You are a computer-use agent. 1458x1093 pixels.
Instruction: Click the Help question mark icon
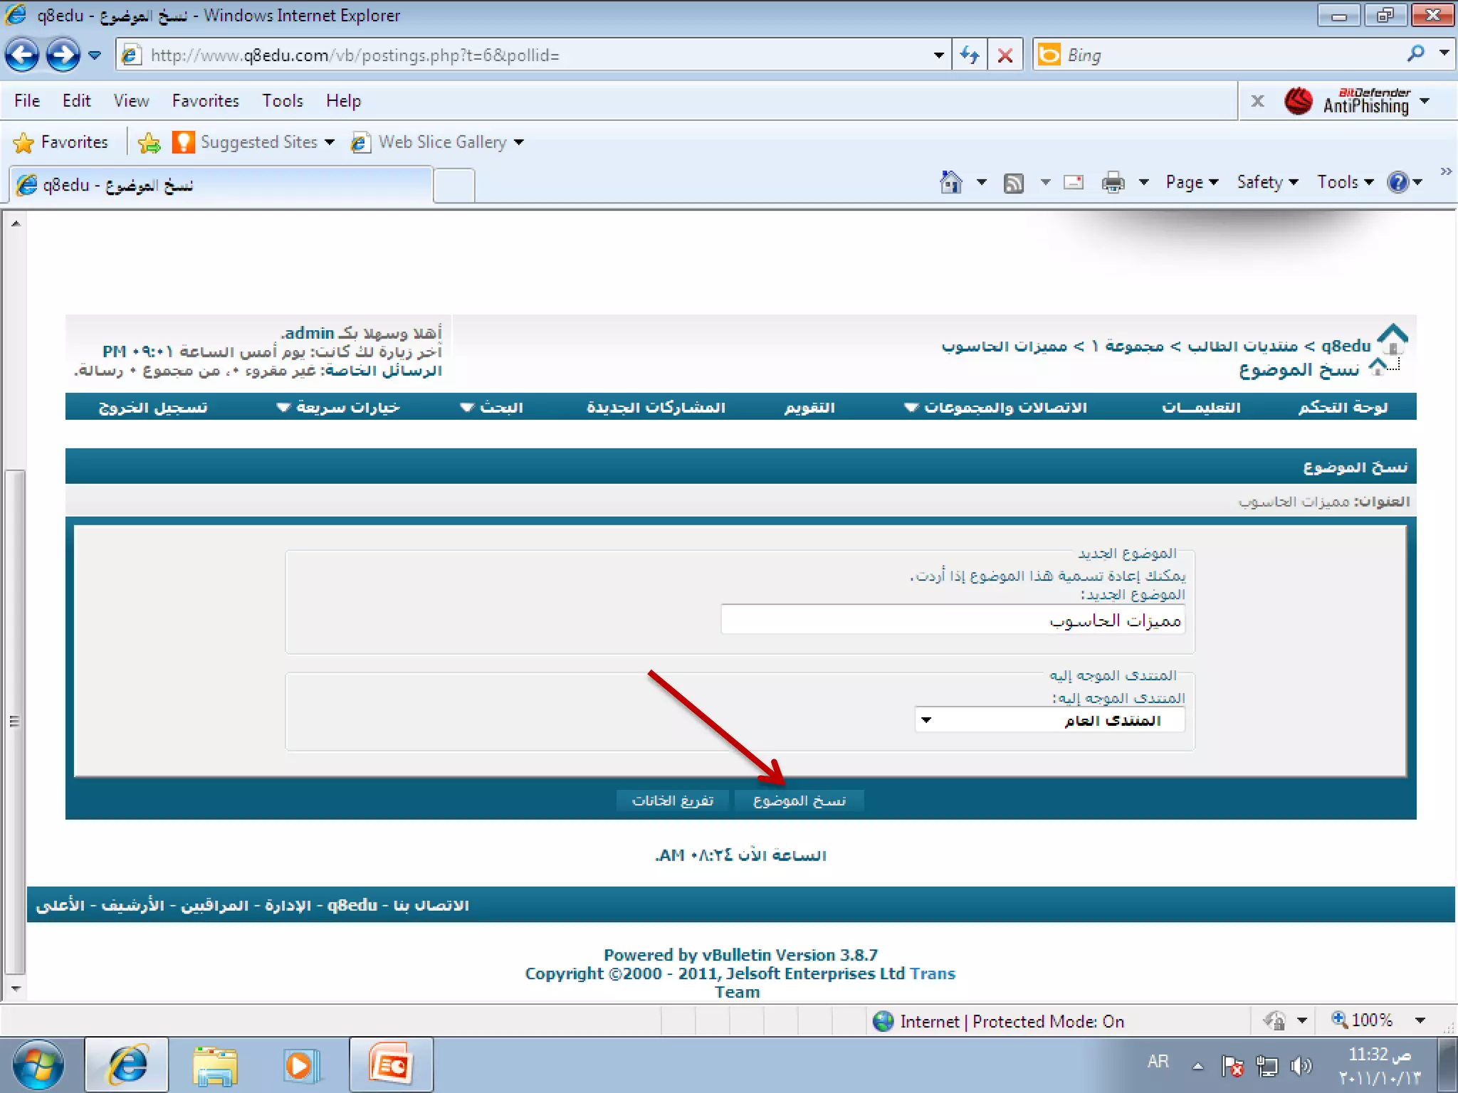click(1398, 183)
